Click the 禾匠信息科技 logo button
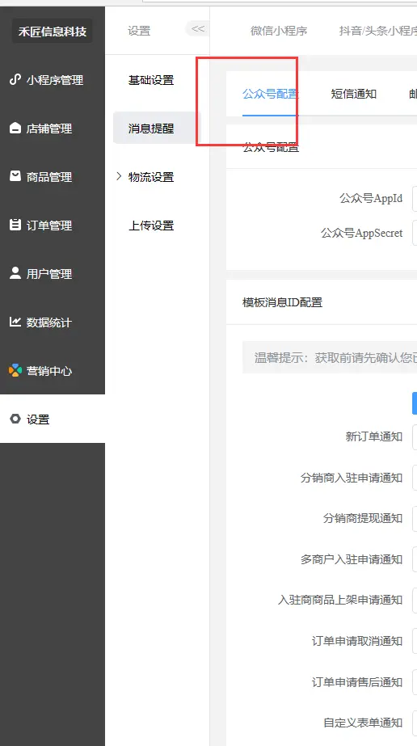The image size is (417, 746). pos(53,32)
